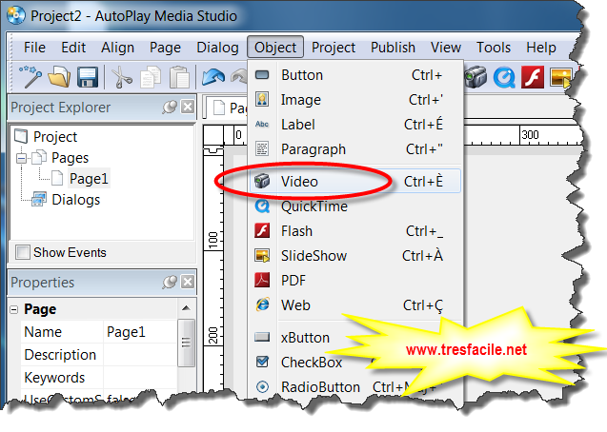Screen dimensions: 607x432
Task: Insert a Paragraph object
Action: (355, 149)
